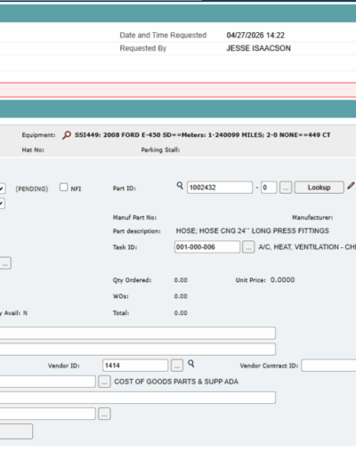The height and width of the screenshot is (459, 356).
Task: Click the Part ID suffix field showing 0
Action: click(x=269, y=188)
